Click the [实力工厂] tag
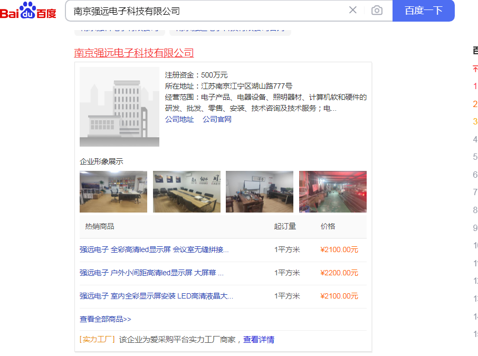 [x=97, y=340]
